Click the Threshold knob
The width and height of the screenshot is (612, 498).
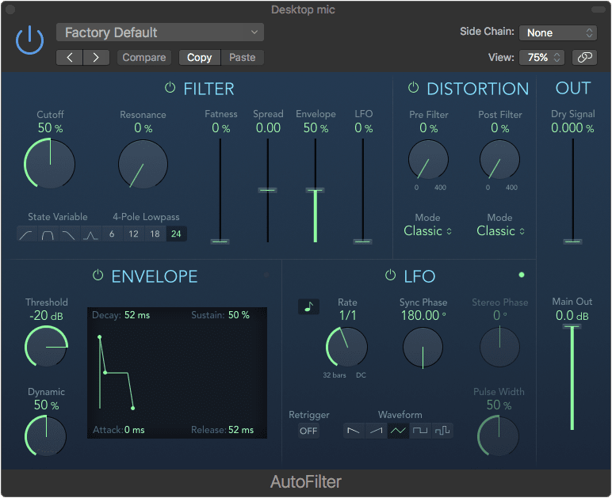click(47, 347)
